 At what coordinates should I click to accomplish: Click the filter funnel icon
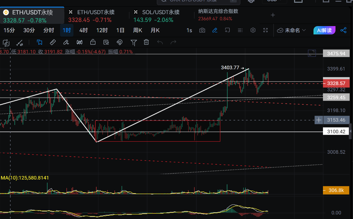[134, 42]
